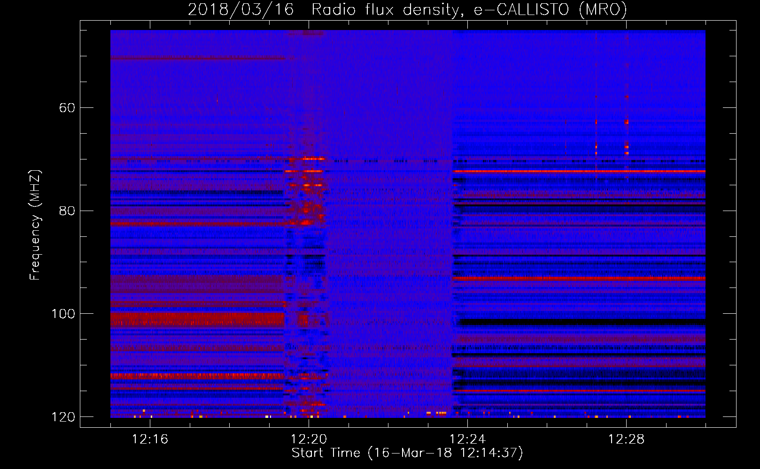The height and width of the screenshot is (469, 760).
Task: Click the 12:24 time axis label
Action: click(467, 439)
